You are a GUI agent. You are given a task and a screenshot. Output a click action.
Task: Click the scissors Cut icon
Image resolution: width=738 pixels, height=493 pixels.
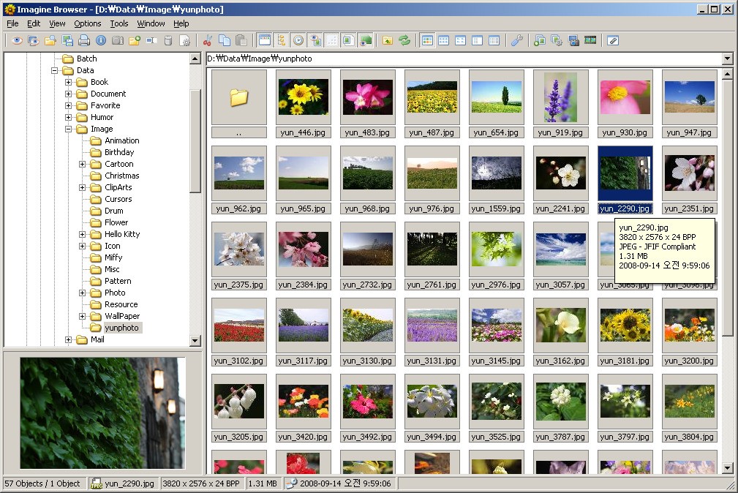(x=208, y=41)
